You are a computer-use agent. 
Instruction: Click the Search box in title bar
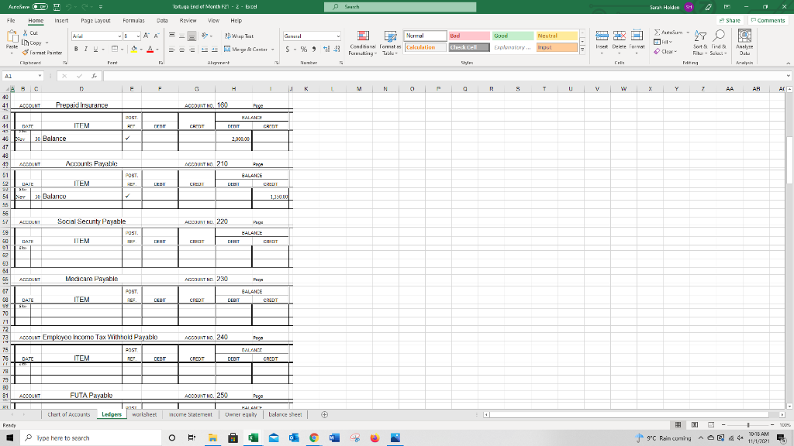tap(400, 7)
